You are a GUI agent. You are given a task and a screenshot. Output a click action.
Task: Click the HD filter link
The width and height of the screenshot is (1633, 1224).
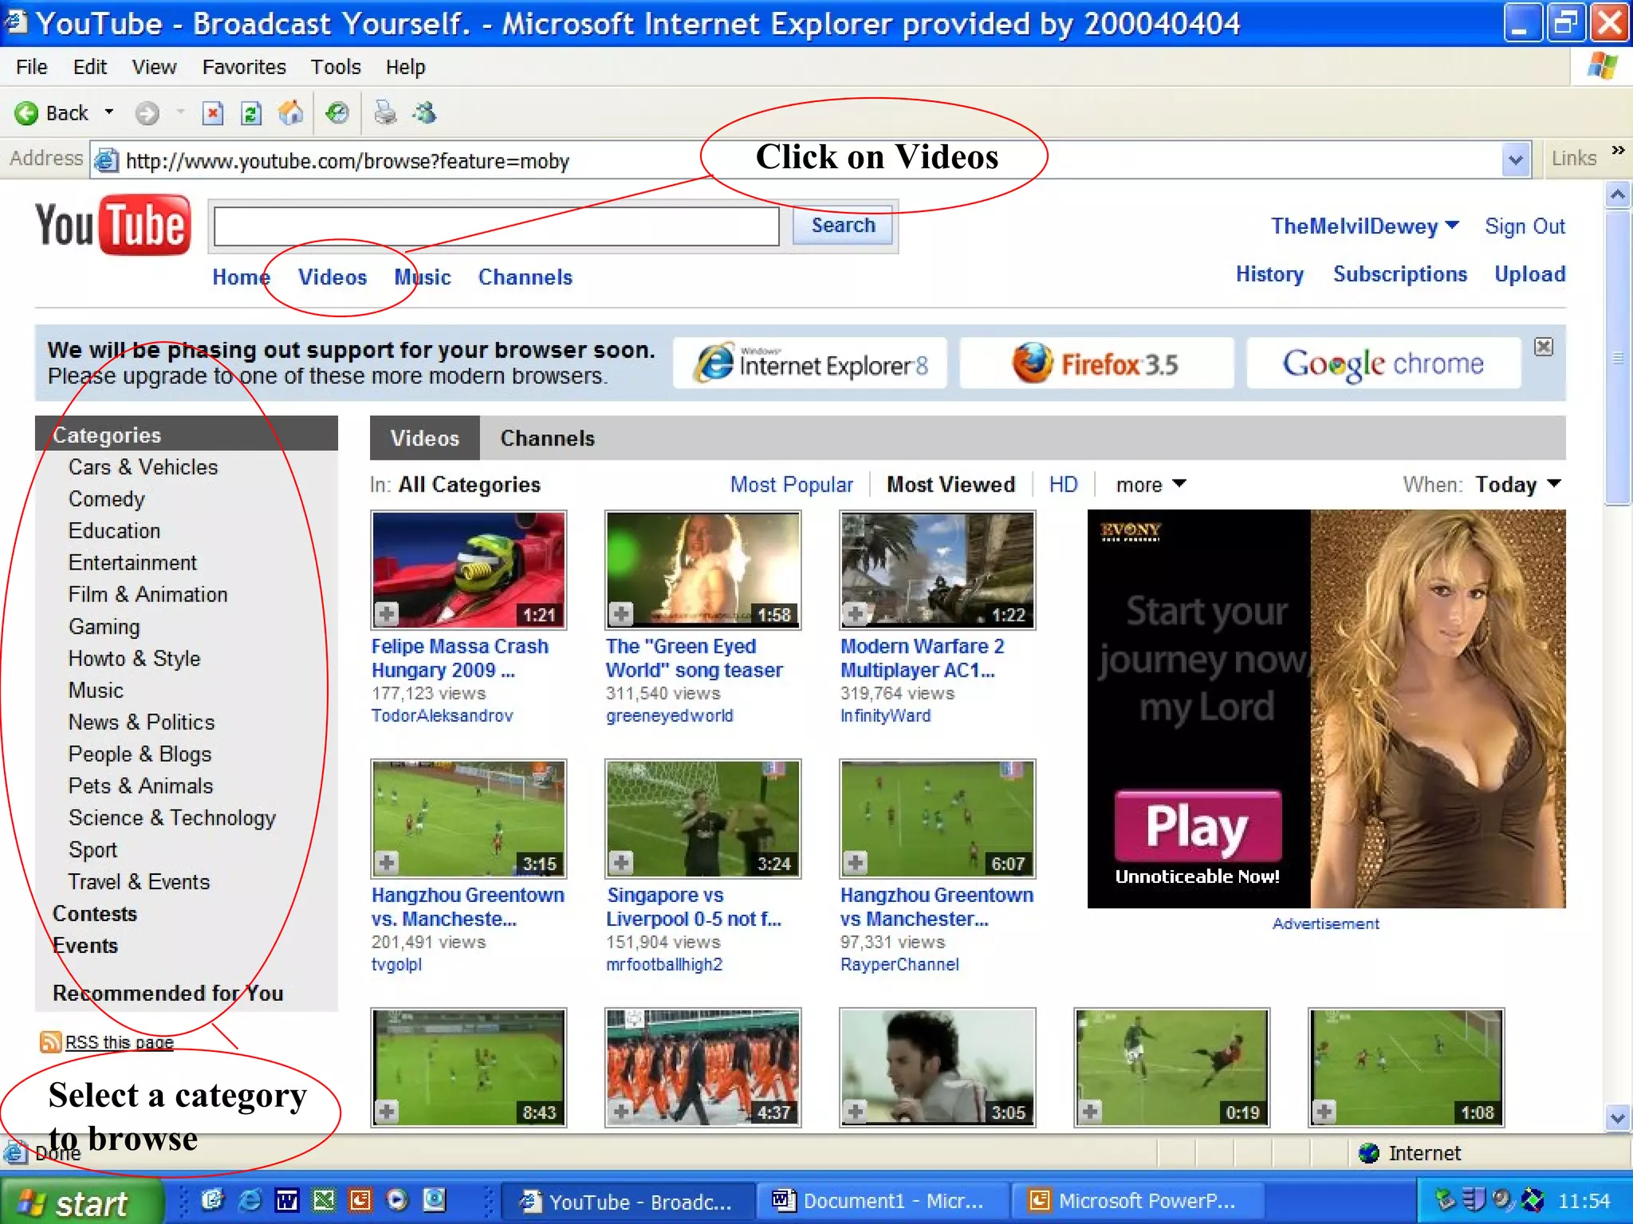pyautogui.click(x=1064, y=484)
